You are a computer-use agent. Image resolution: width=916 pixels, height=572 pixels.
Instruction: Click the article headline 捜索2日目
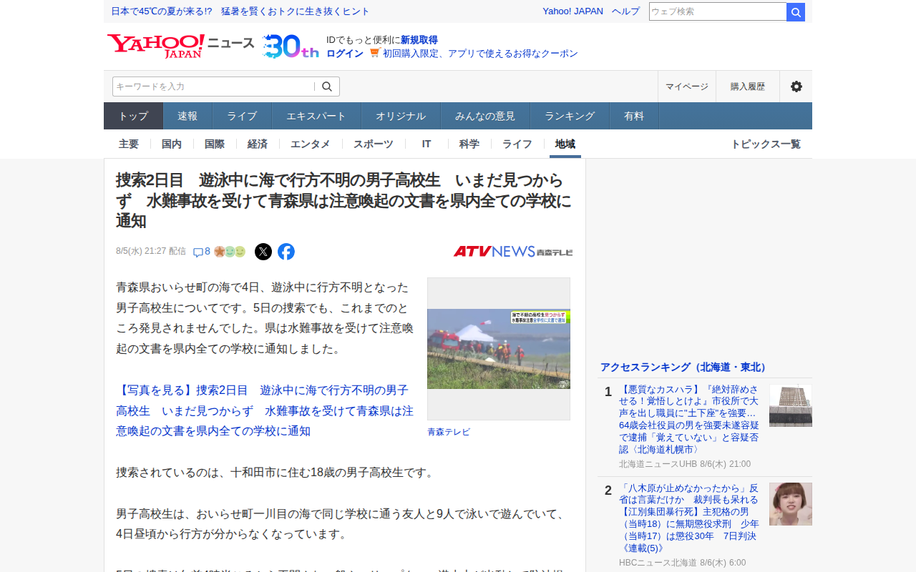click(x=344, y=200)
